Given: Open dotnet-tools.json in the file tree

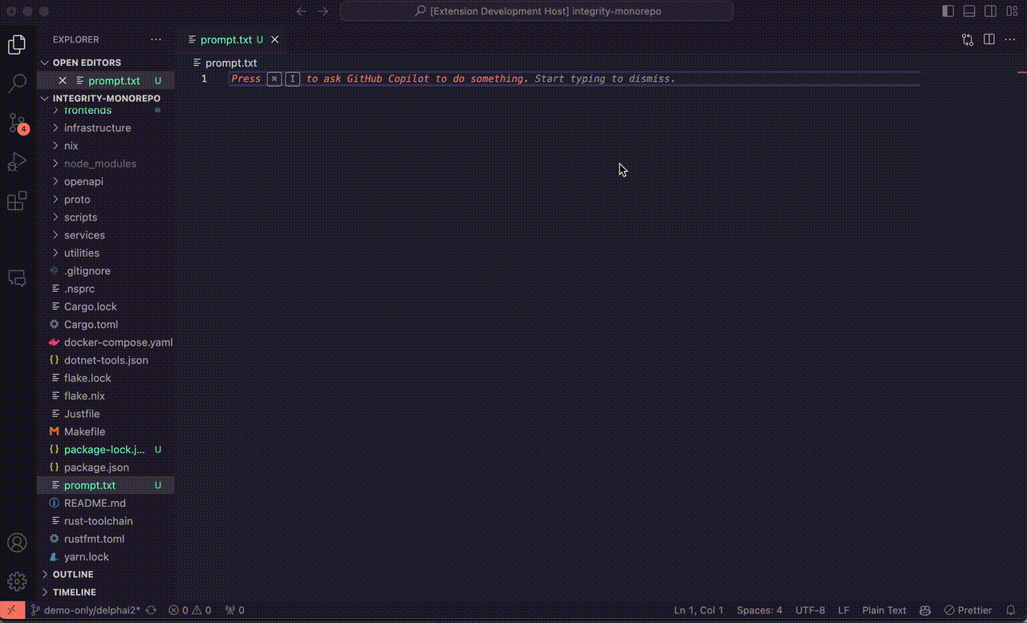Looking at the screenshot, I should (x=105, y=360).
